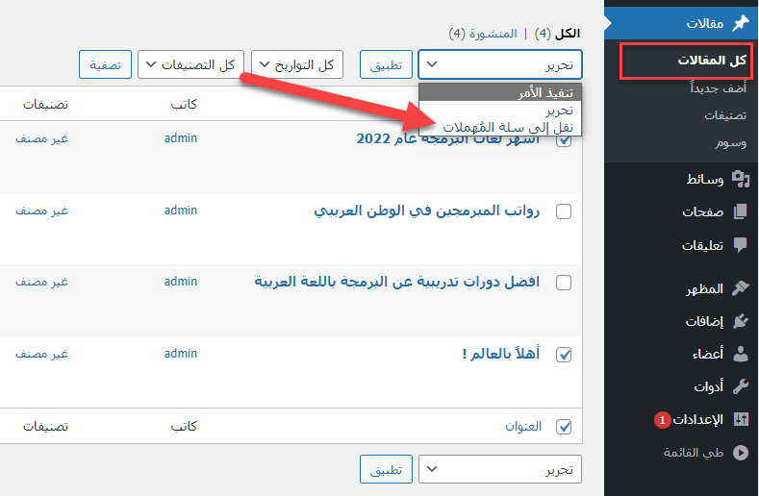
Task: Click admin author in رواتب المبرمجين row
Action: click(181, 210)
